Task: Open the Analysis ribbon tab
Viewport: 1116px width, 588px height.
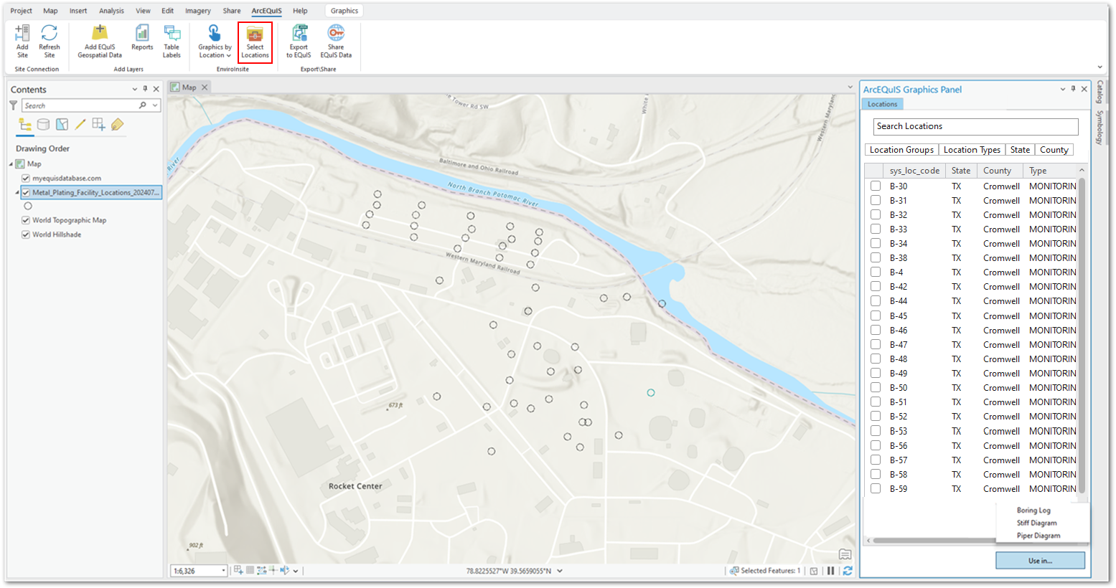Action: tap(111, 11)
